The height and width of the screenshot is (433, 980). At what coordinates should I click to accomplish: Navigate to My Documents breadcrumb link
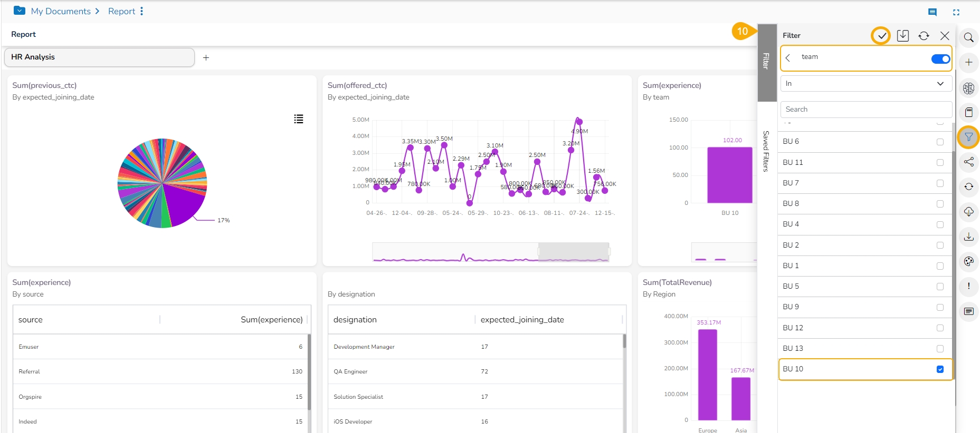tap(61, 11)
